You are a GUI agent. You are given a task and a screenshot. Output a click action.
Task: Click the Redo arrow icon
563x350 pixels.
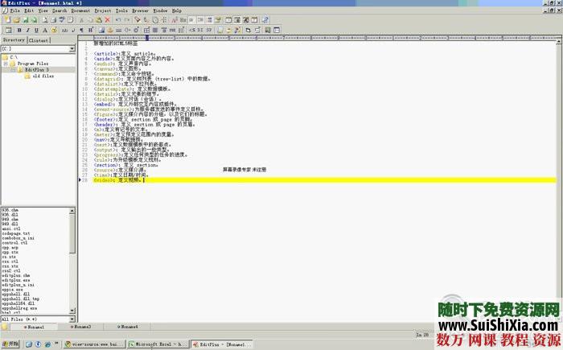point(127,20)
